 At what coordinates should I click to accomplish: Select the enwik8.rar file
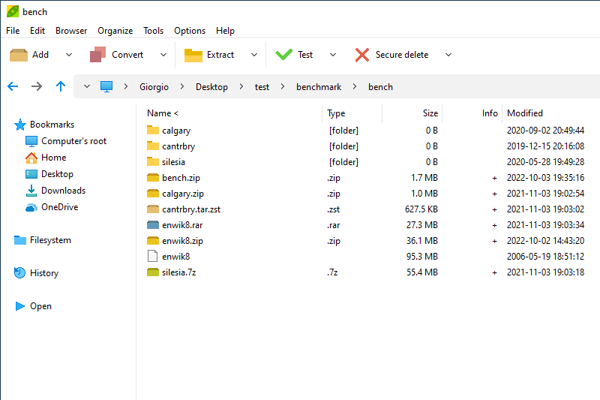(x=182, y=225)
